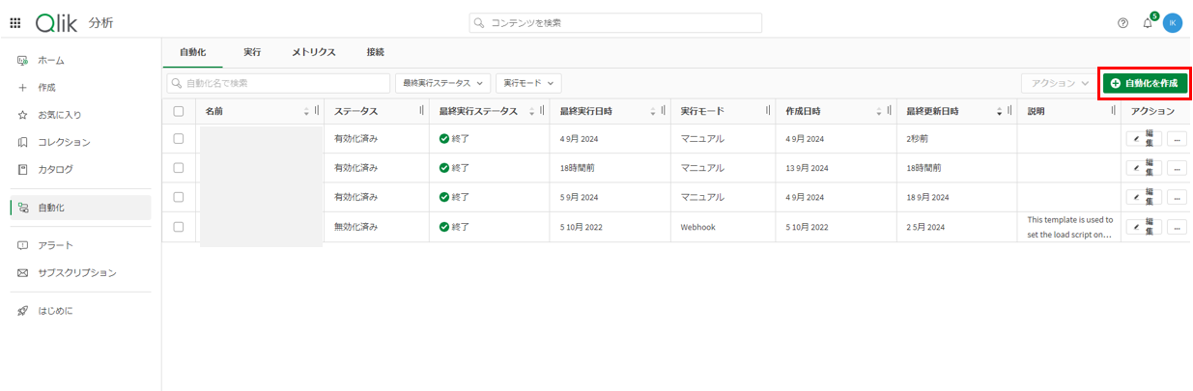Open more options for row updated 18 9月 2024
The image size is (1193, 391).
click(1177, 197)
